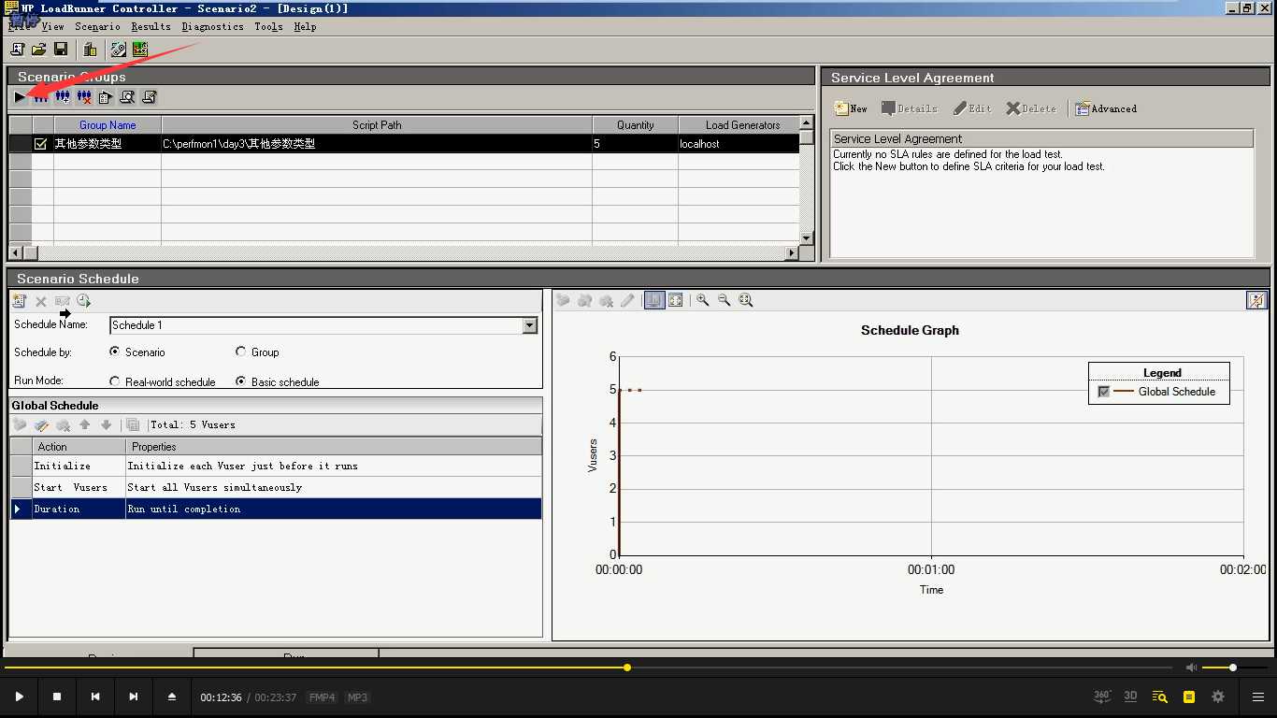This screenshot has height=718, width=1277.
Task: Choose Real-world schedule run mode
Action: [115, 381]
